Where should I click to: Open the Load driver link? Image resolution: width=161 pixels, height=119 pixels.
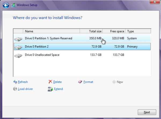(x=25, y=89)
